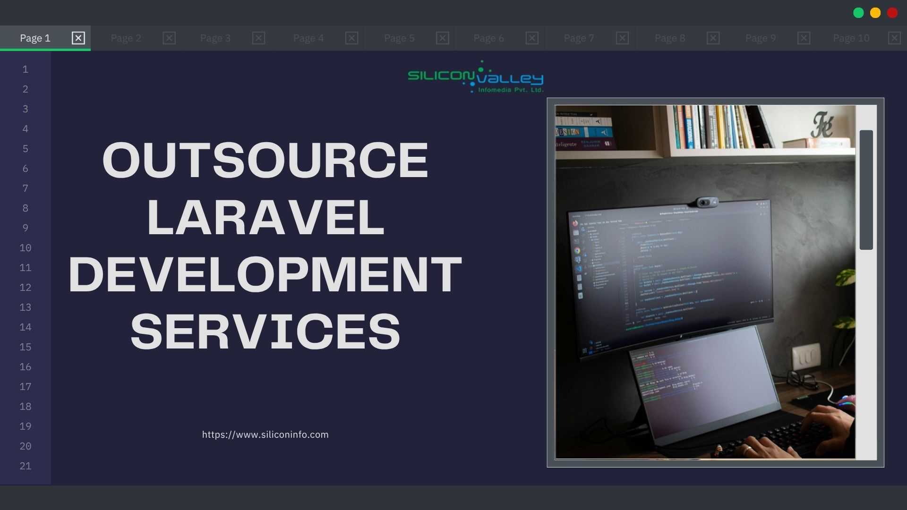Open the siliconinfo.com website link
This screenshot has width=907, height=510.
pyautogui.click(x=265, y=434)
